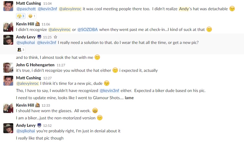The height and width of the screenshot is (142, 244).
Task: Click the highlighted Andy keyword in first message
Action: (x=184, y=9)
